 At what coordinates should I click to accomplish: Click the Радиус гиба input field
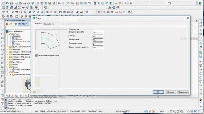(98, 40)
